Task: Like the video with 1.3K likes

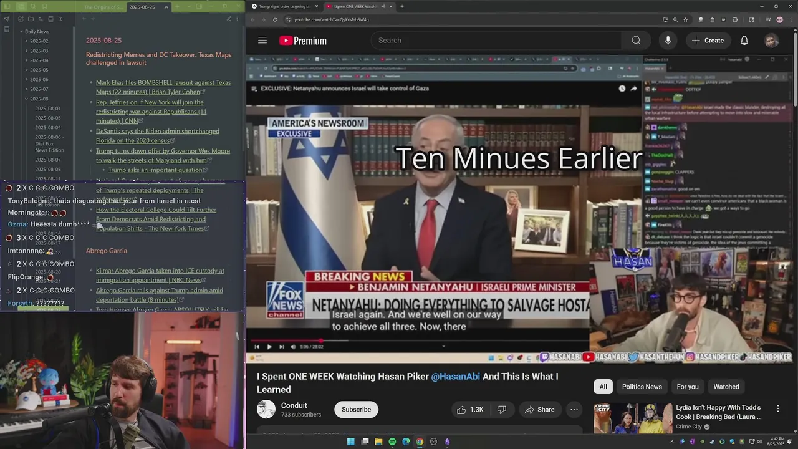Action: pos(470,410)
